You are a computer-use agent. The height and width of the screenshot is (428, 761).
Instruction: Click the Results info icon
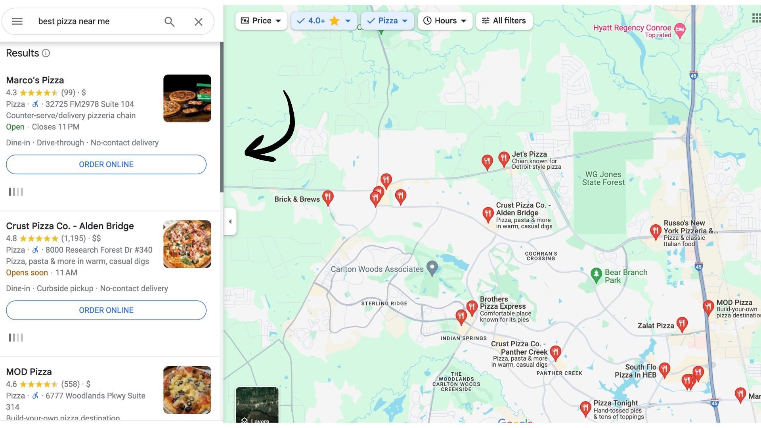click(46, 53)
